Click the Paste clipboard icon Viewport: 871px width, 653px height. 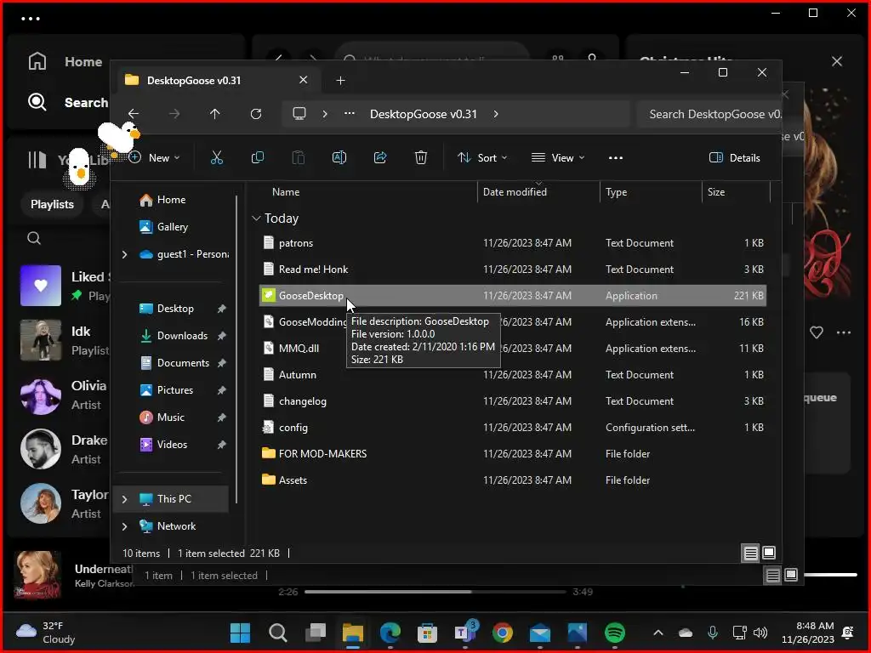click(299, 157)
